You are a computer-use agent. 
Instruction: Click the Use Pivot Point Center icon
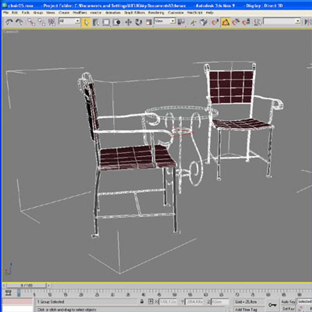coord(181,22)
